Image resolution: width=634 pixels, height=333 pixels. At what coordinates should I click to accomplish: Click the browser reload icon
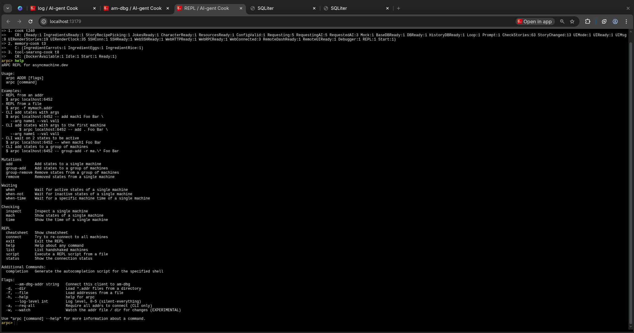30,21
